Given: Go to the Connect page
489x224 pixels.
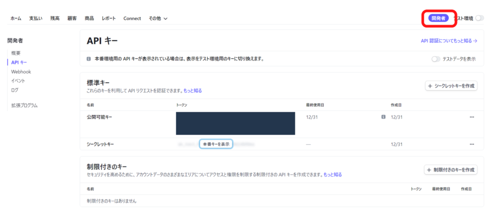Looking at the screenshot, I should click(x=132, y=19).
